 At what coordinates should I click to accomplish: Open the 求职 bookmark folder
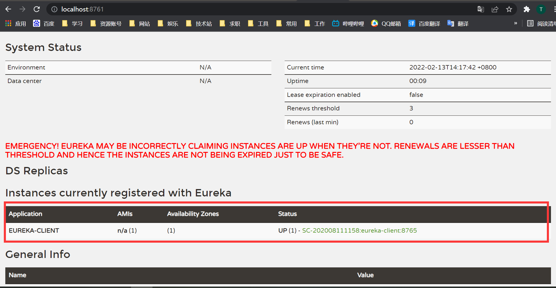coord(230,24)
